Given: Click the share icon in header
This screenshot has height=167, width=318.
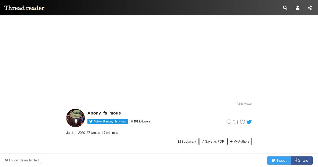Looking at the screenshot, I should point(310,8).
